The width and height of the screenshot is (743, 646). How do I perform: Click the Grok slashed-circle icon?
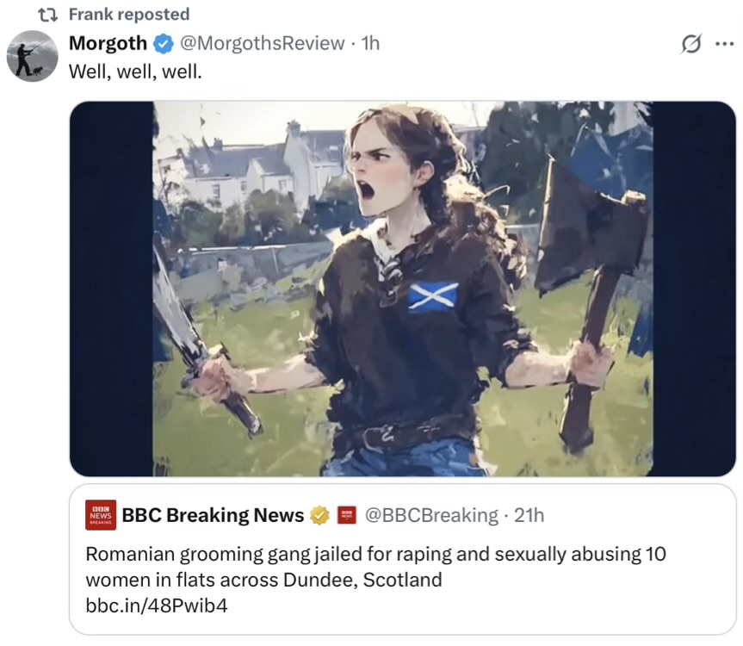point(690,43)
